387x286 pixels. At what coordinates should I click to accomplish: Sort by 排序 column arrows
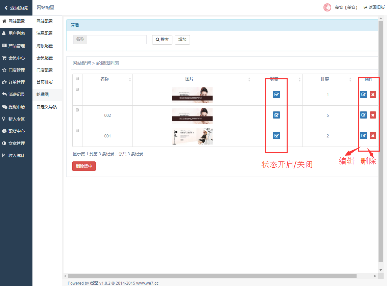coord(350,79)
